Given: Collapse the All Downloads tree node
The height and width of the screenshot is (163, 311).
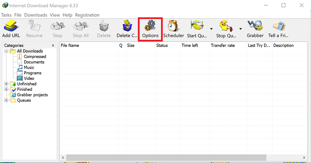Looking at the screenshot, I should click(x=6, y=51).
